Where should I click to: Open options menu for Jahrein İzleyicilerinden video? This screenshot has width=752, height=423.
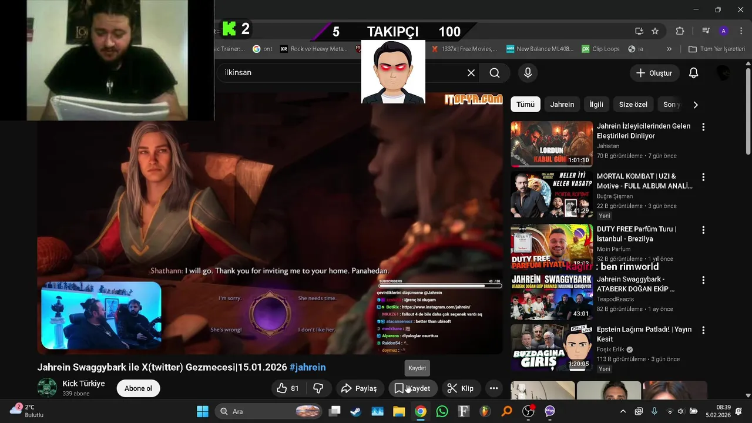tap(703, 127)
